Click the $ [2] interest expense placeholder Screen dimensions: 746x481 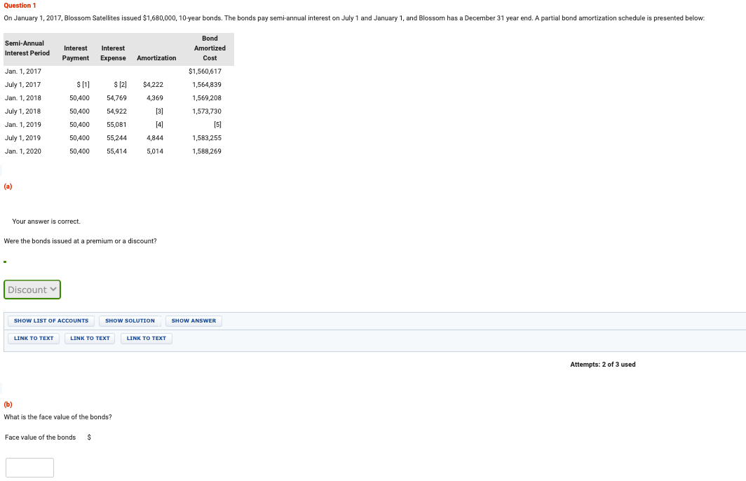click(121, 85)
